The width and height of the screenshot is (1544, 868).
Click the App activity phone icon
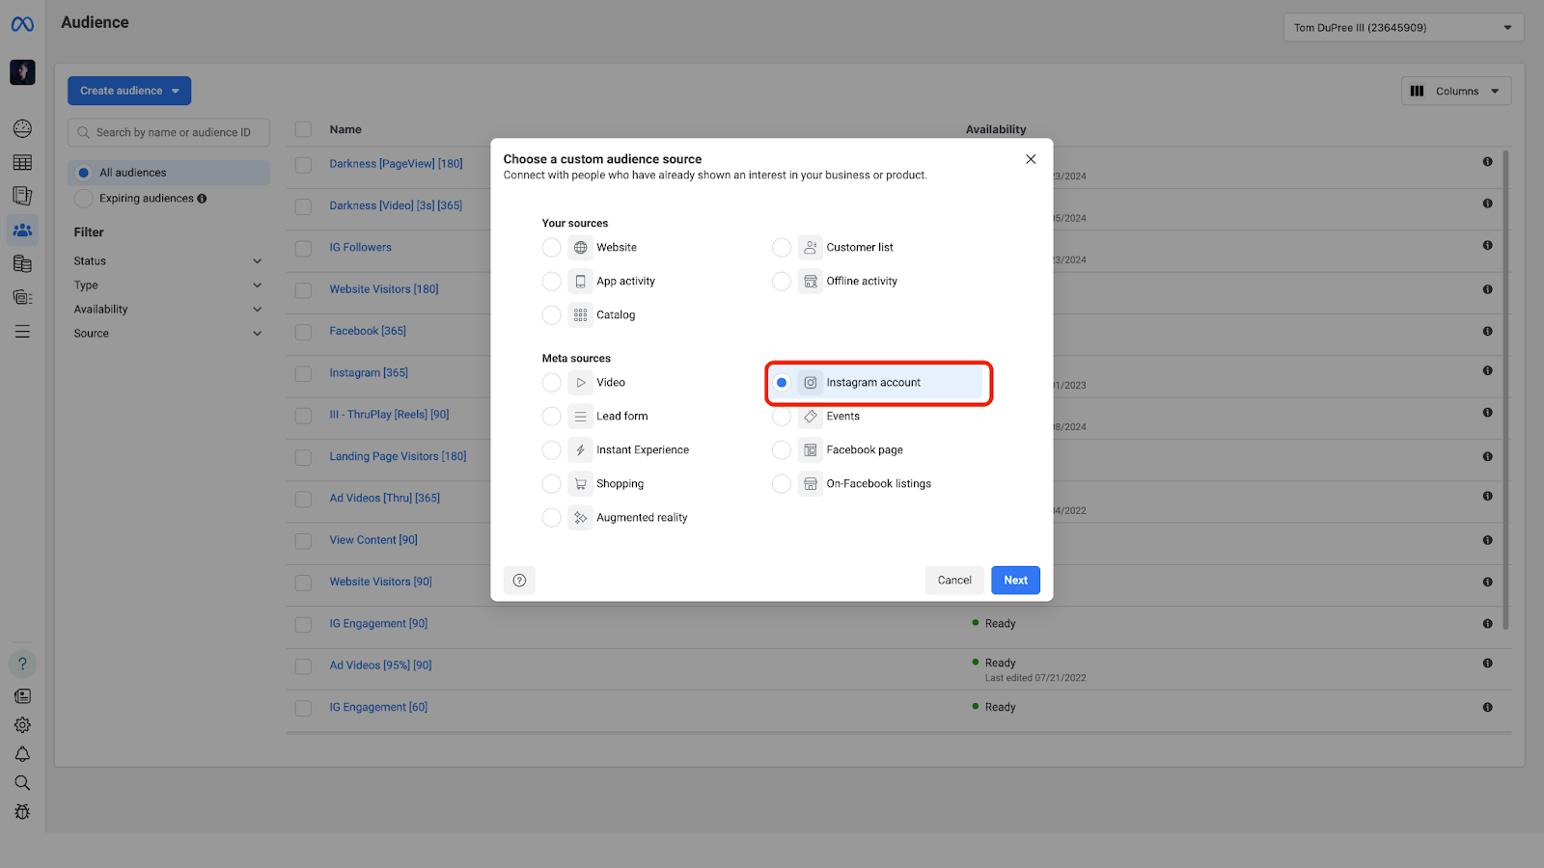click(x=580, y=282)
